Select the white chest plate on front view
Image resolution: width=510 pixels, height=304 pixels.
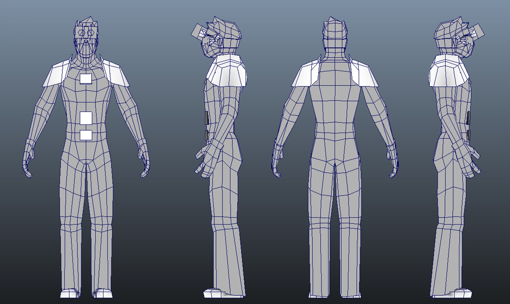(x=86, y=79)
